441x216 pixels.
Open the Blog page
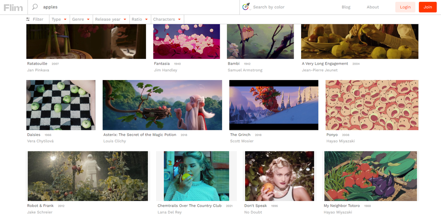pos(346,7)
